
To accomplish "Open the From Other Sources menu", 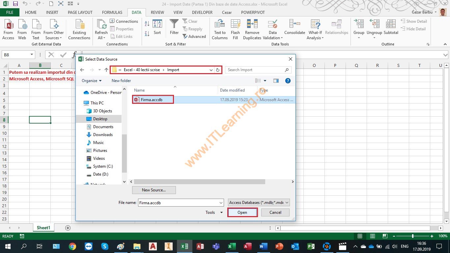I will [x=54, y=29].
